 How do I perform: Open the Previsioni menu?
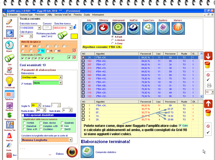[x=40, y=14]
